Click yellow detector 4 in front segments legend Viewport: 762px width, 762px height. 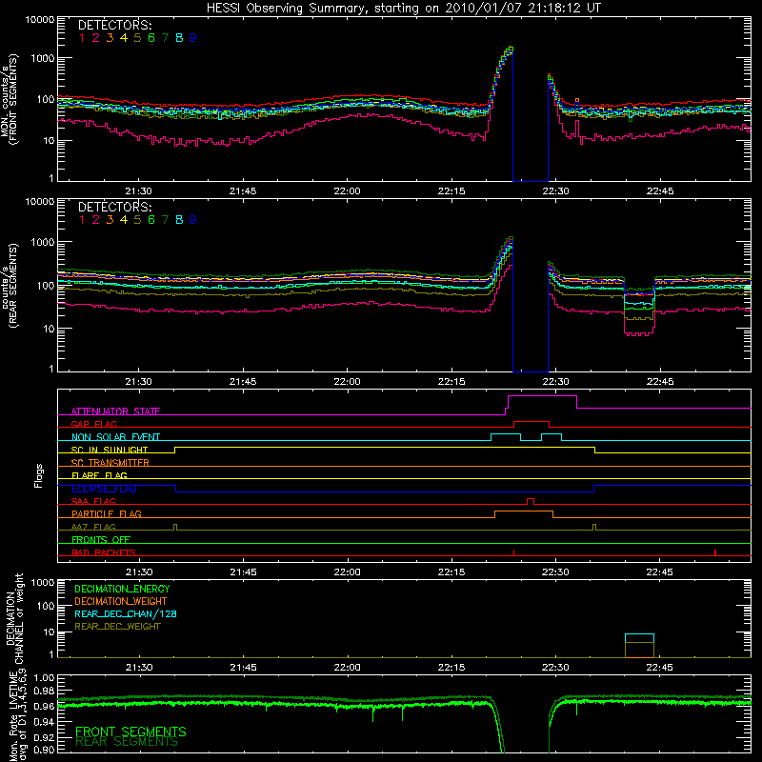pos(124,38)
